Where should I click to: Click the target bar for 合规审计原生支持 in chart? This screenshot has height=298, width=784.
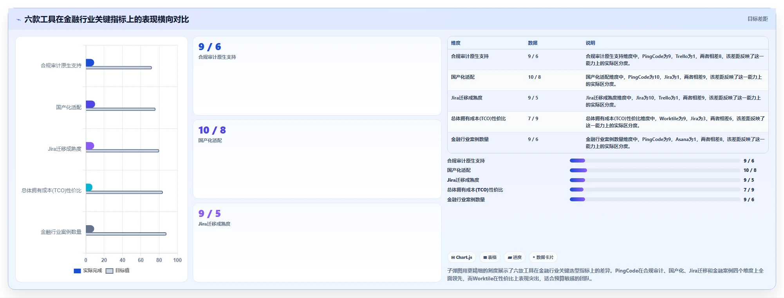119,68
